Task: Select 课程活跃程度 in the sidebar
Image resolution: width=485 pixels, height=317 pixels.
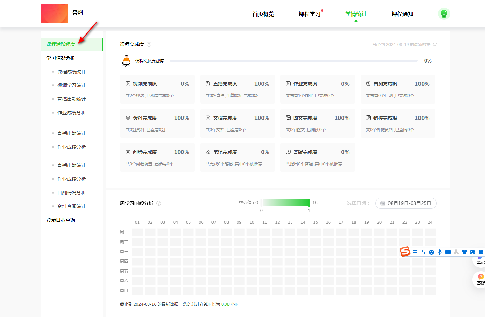Action: [x=61, y=44]
